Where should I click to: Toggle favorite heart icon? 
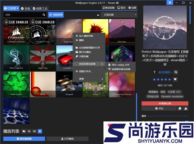click(175, 79)
